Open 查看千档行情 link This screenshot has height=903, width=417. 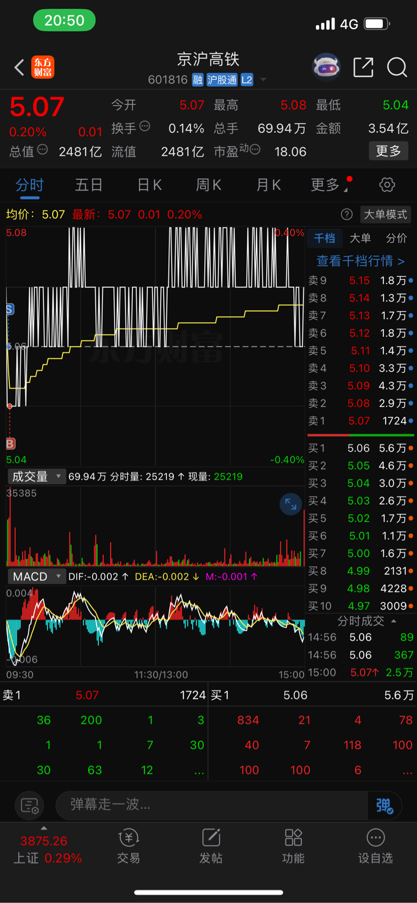pos(361,261)
